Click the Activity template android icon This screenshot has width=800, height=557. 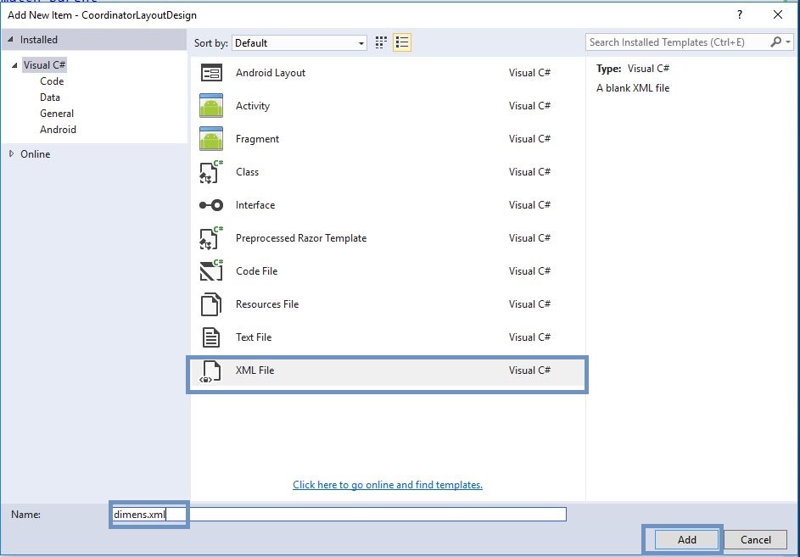tap(211, 106)
